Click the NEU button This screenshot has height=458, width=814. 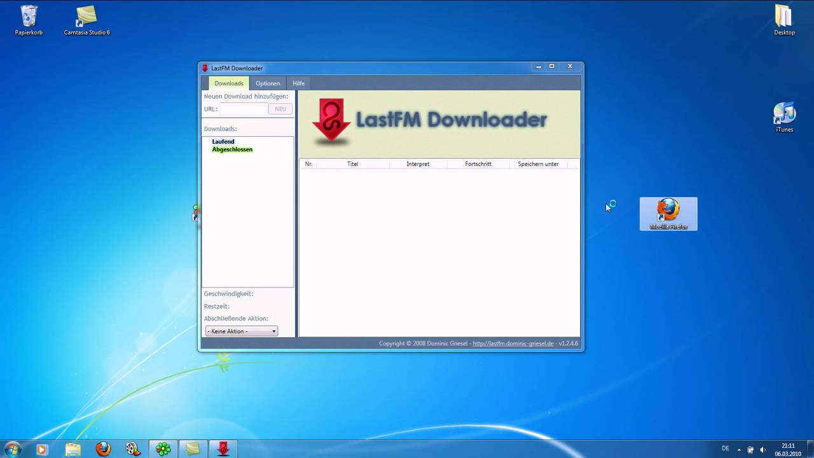[x=280, y=109]
